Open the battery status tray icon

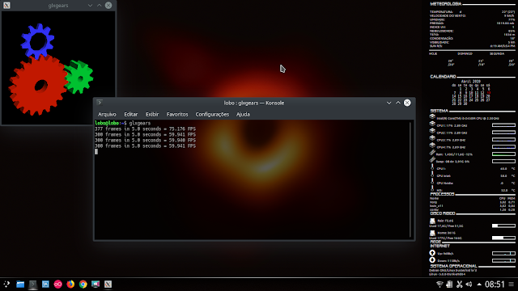[x=449, y=284]
